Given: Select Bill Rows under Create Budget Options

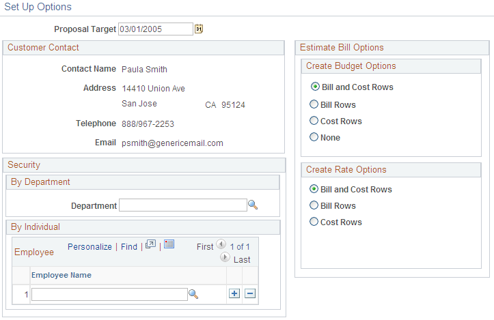Looking at the screenshot, I should pos(314,104).
